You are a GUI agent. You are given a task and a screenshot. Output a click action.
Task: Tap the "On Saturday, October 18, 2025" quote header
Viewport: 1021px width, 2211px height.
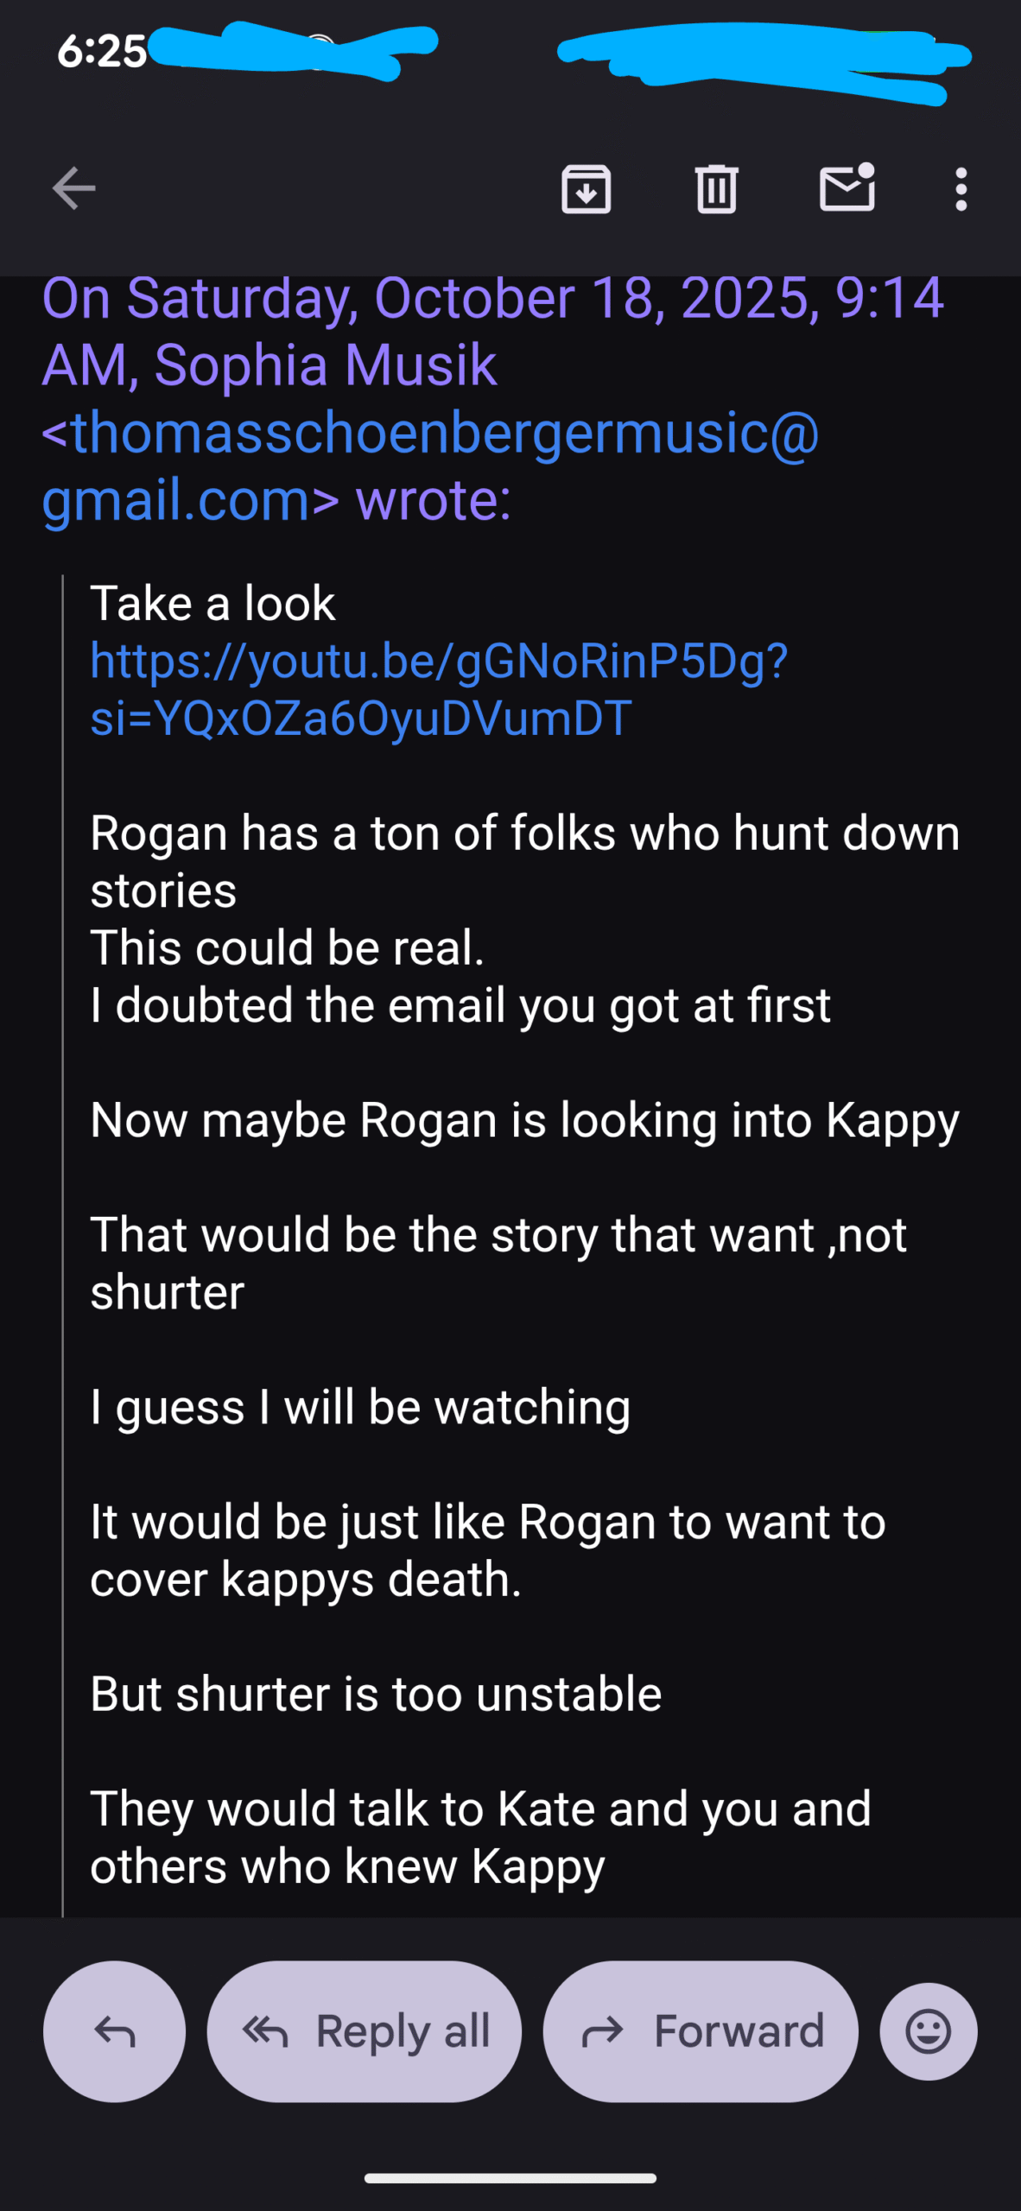click(492, 298)
